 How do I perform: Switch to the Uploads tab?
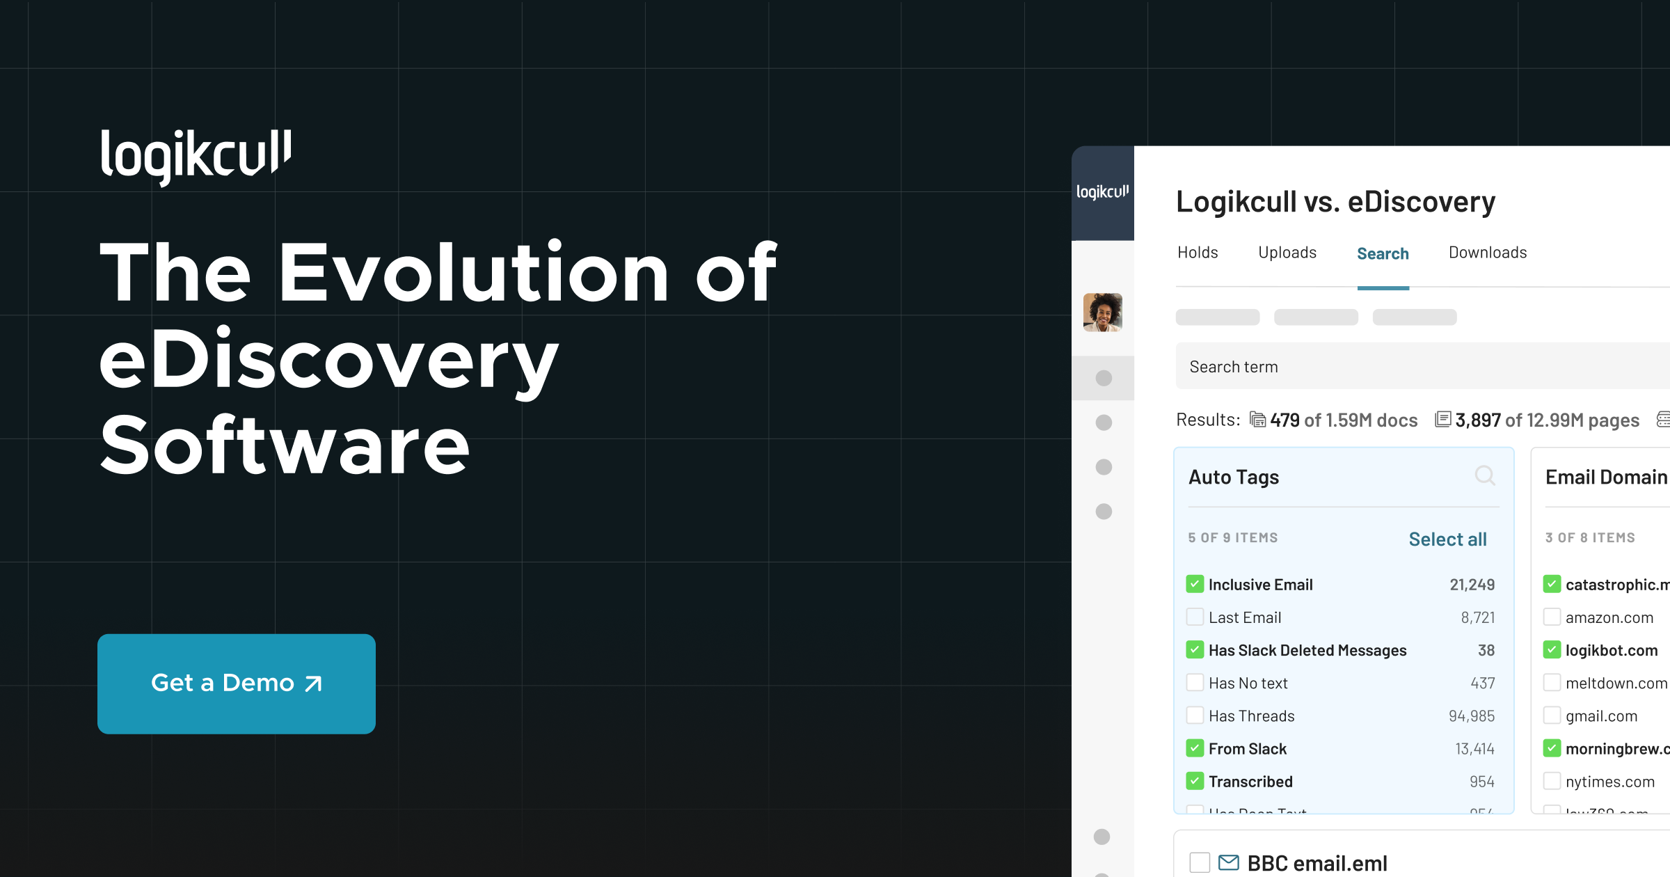tap(1287, 253)
